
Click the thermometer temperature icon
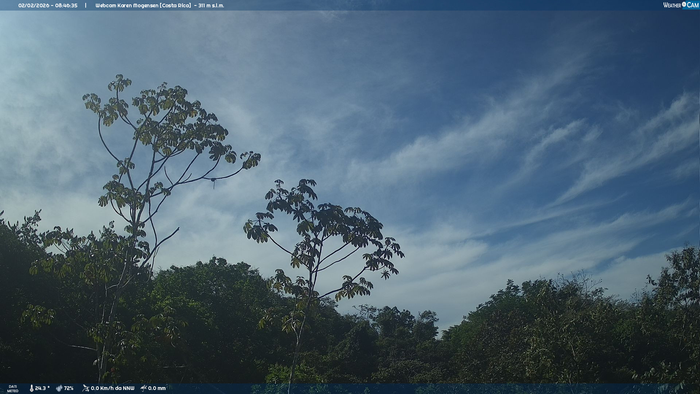tap(32, 388)
